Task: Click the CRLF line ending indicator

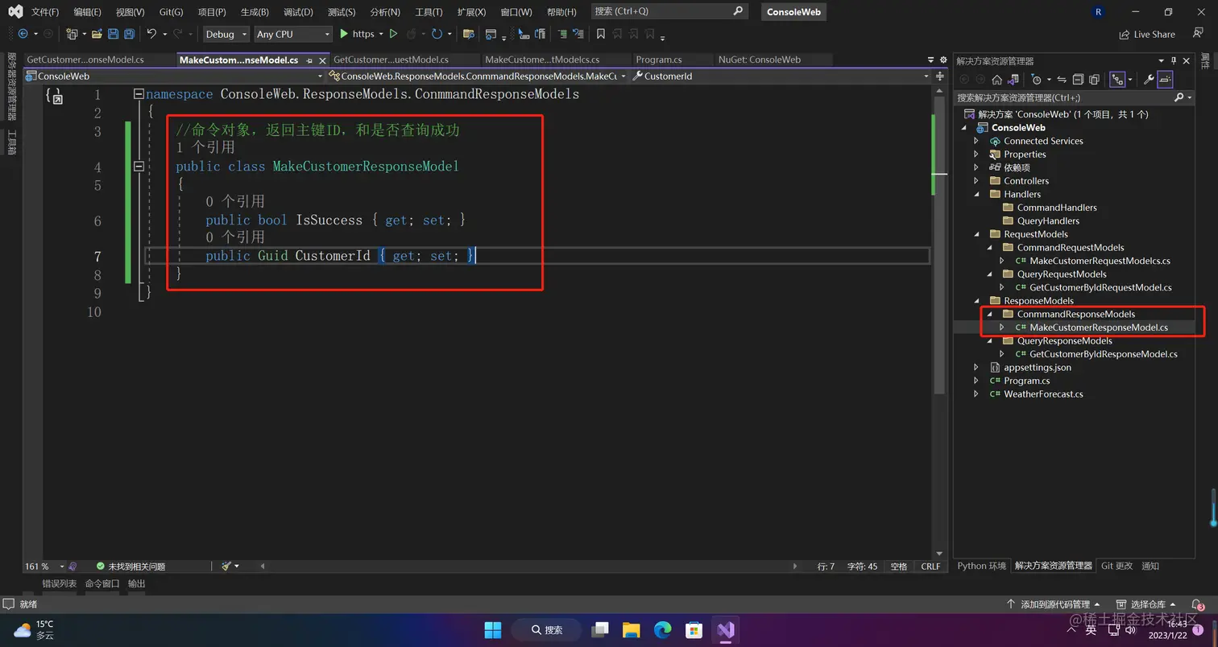Action: pos(930,567)
